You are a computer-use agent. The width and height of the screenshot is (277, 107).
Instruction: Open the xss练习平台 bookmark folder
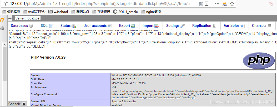(34, 12)
